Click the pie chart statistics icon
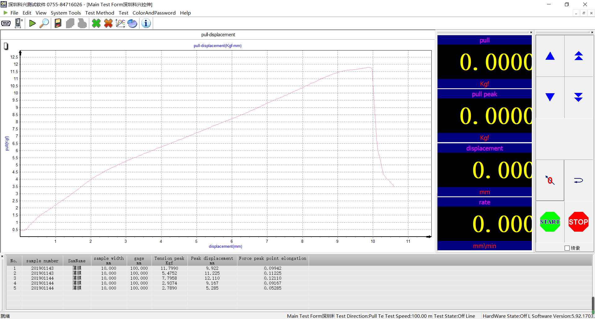This screenshot has height=319, width=595. point(132,24)
